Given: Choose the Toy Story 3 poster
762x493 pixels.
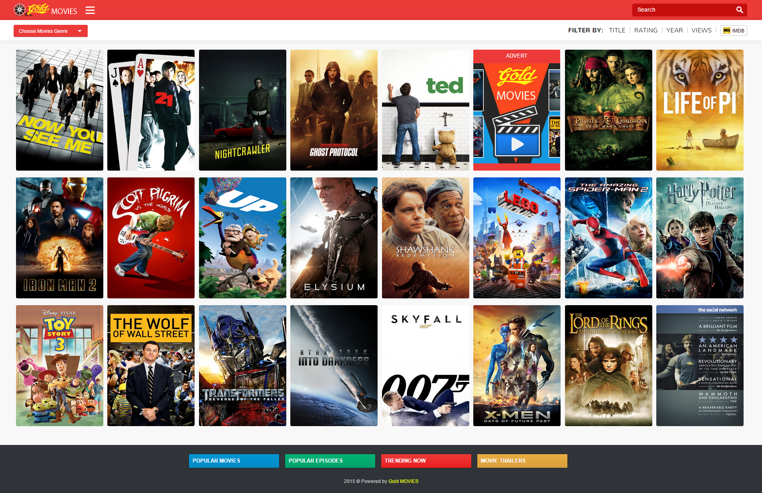Looking at the screenshot, I should pos(60,366).
